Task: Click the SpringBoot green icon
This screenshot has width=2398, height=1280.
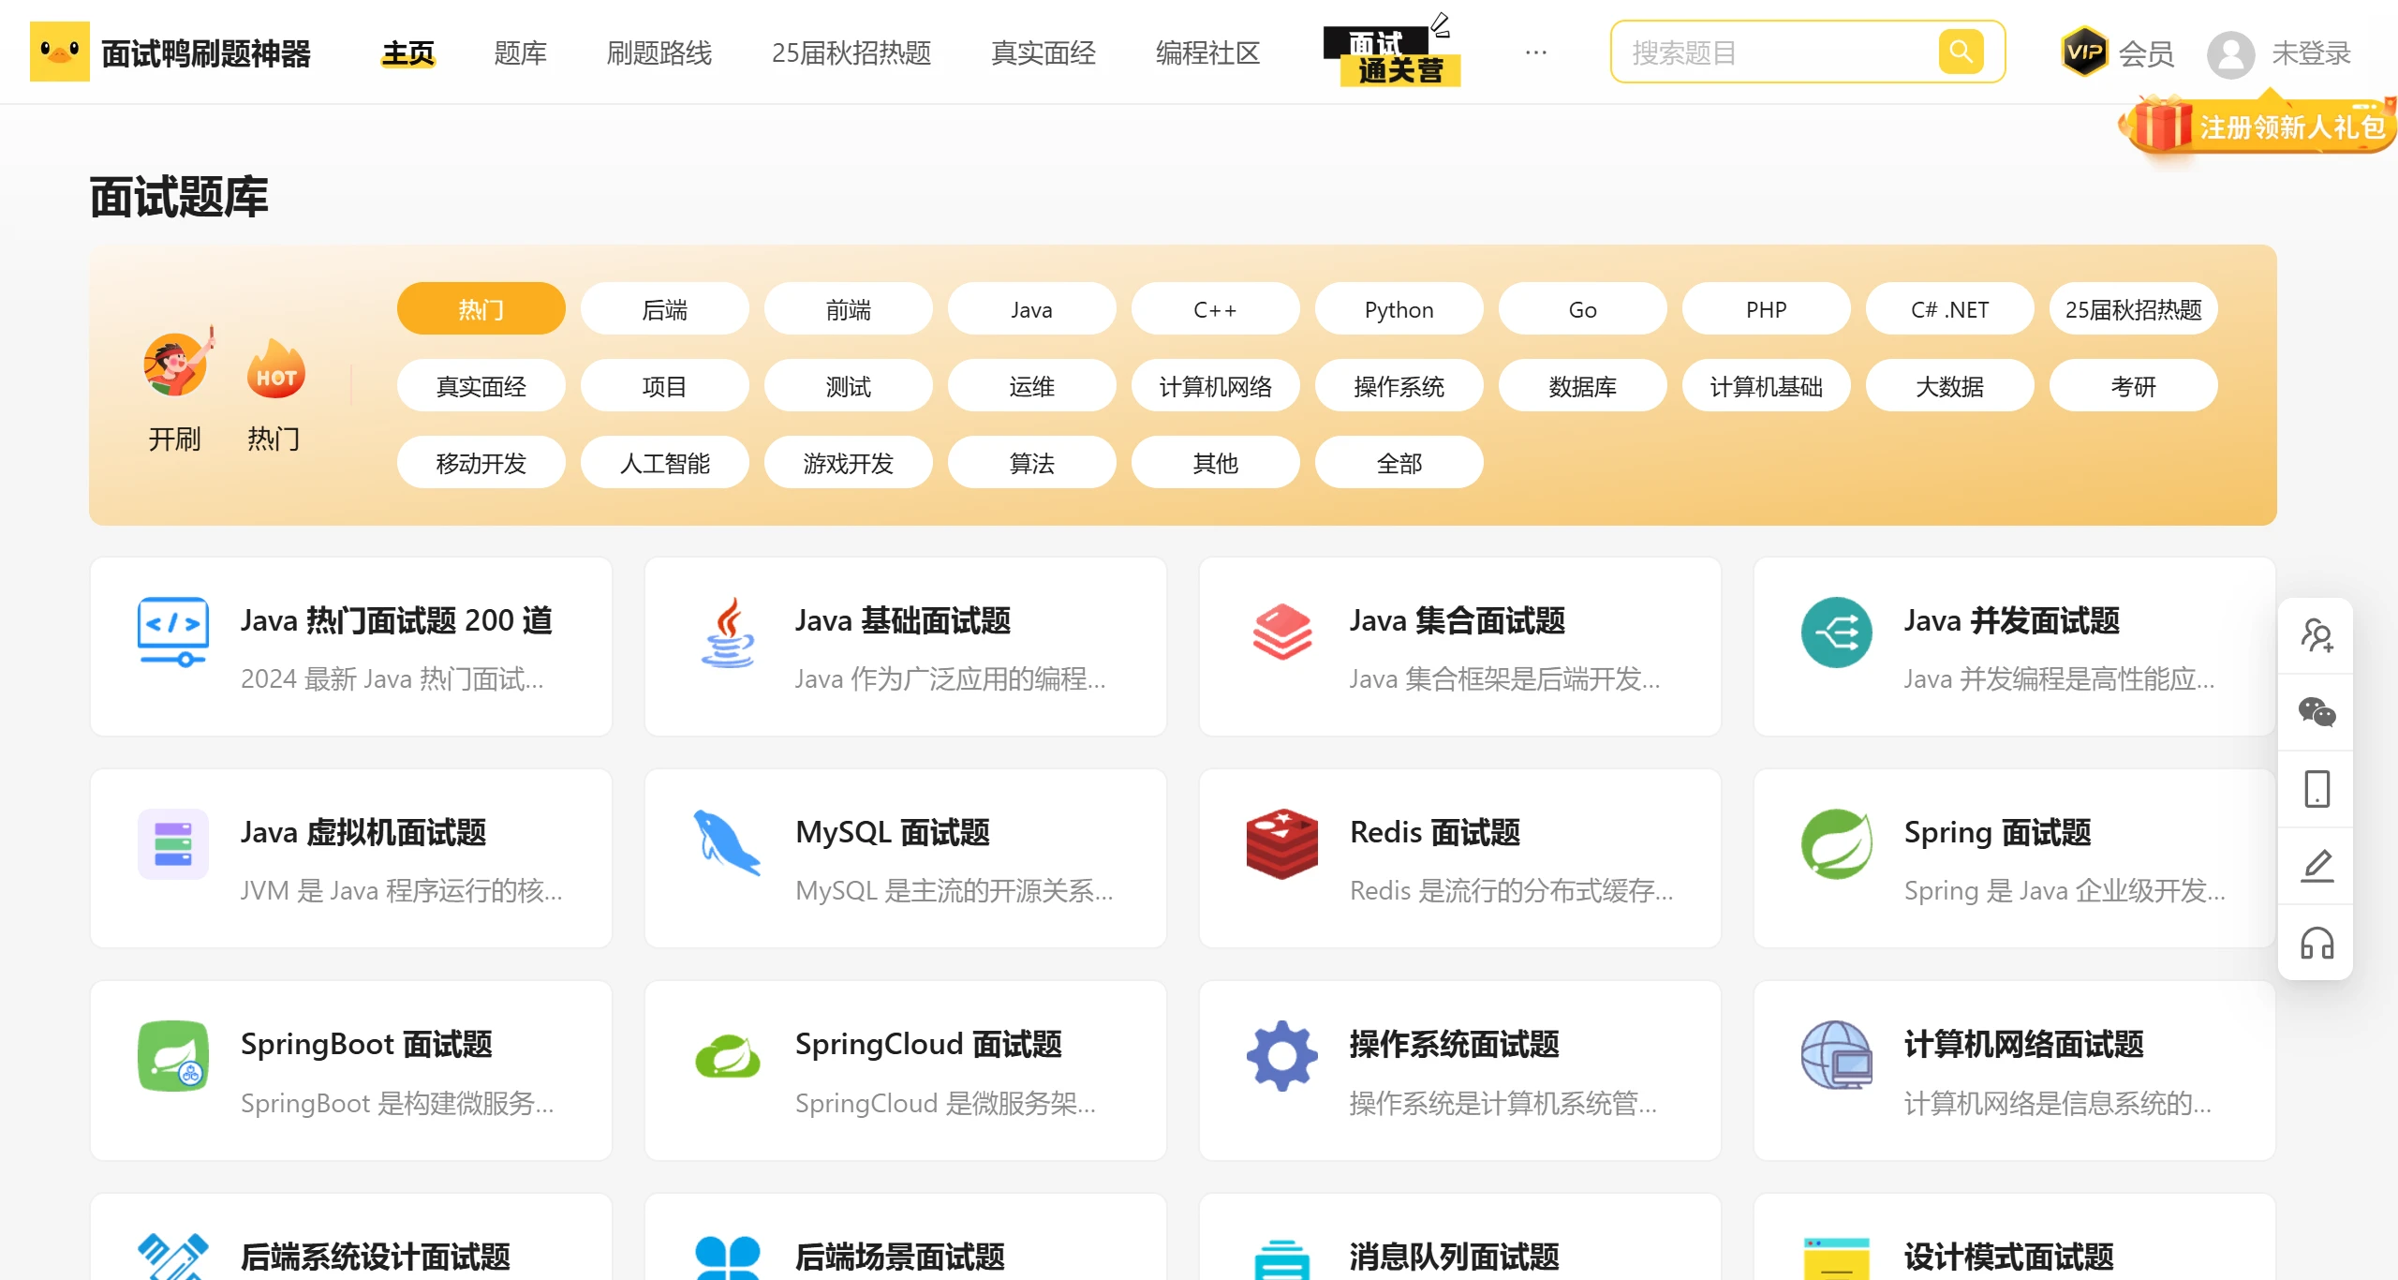Action: [173, 1056]
